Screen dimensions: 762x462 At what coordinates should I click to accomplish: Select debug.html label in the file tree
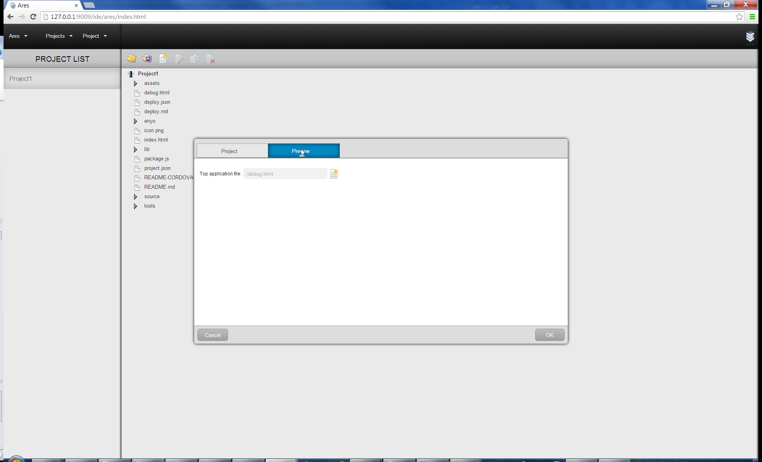[x=156, y=93]
